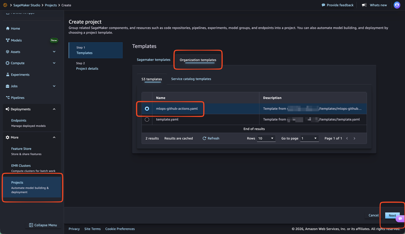This screenshot has width=405, height=234.
Task: Collapse the Deployments sidebar section
Action: [54, 109]
